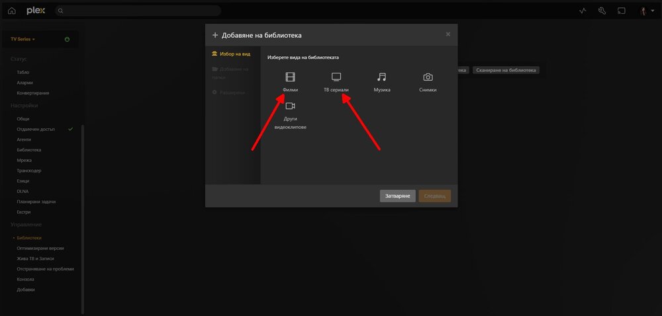Click the Plex logo
Screen dimensions: 662x316
point(36,11)
